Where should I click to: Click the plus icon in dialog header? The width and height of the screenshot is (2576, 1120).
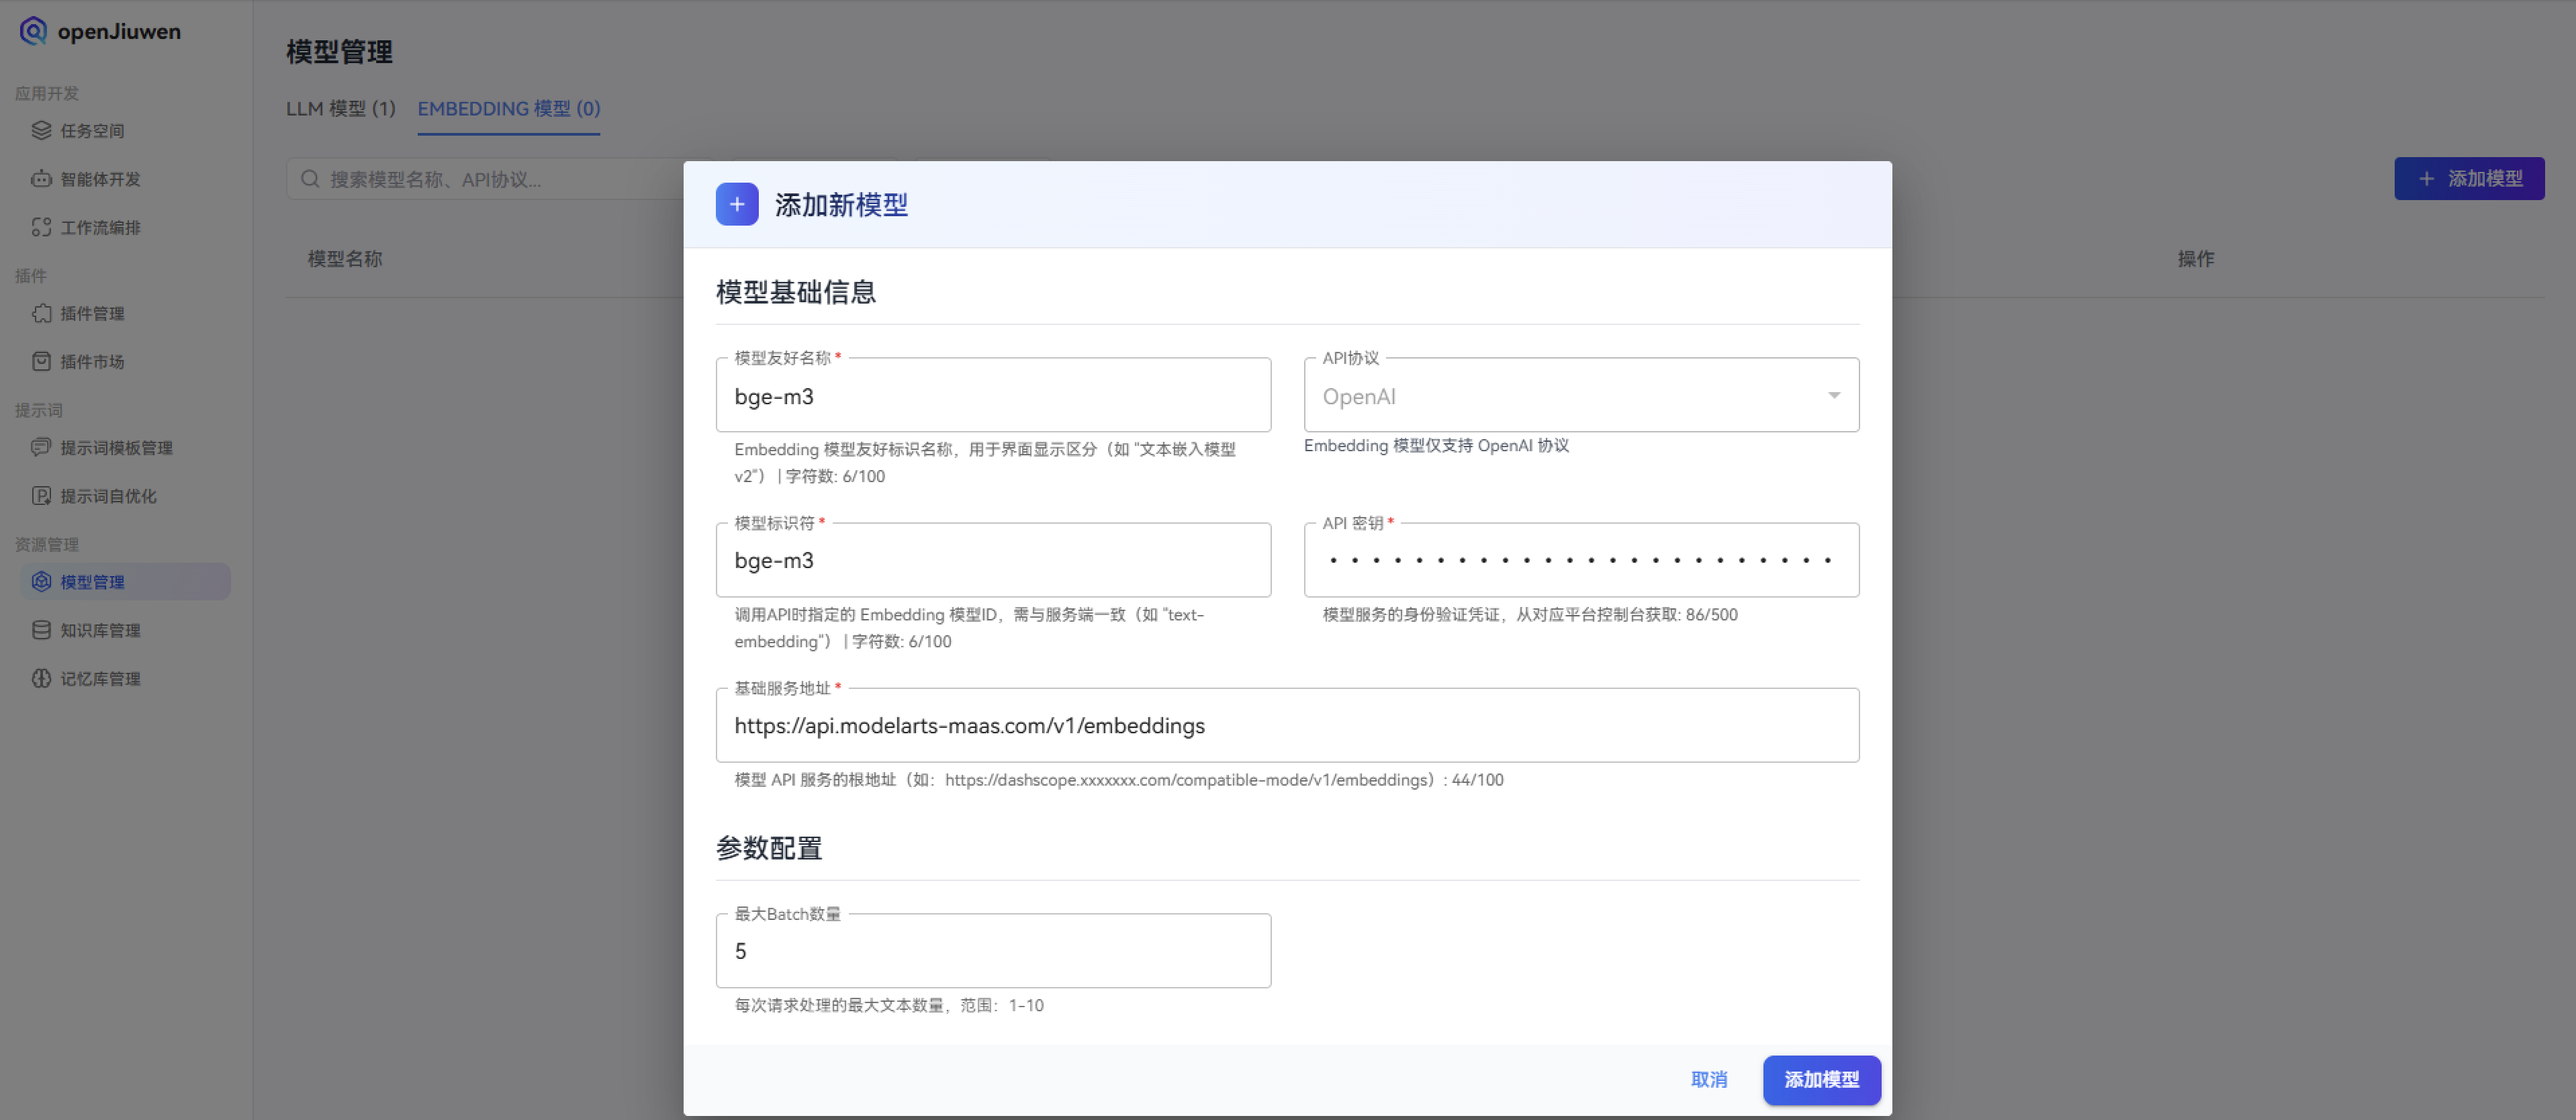[737, 205]
